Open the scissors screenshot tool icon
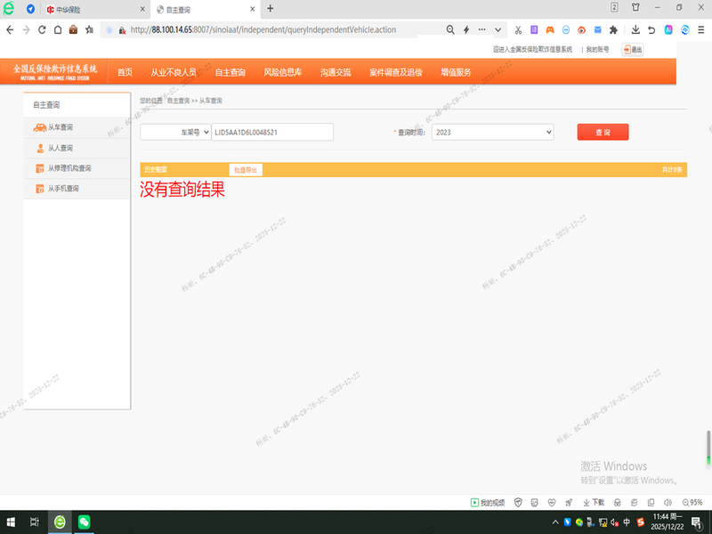Viewport: 712px width, 534px height. 518,29
